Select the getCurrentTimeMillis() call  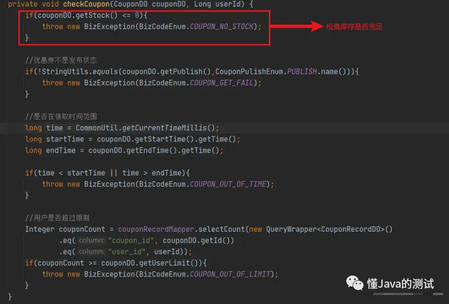pyautogui.click(x=169, y=128)
